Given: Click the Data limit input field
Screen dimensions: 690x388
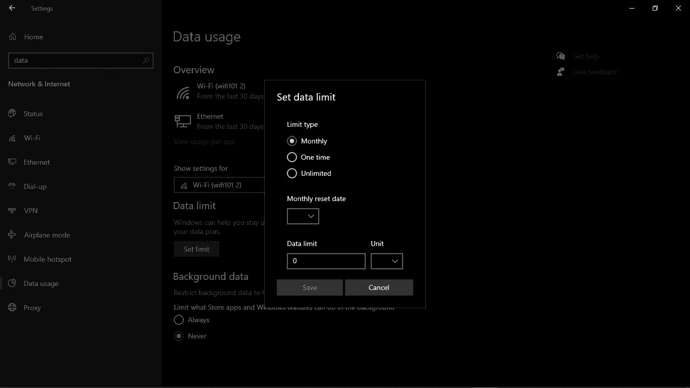Looking at the screenshot, I should coord(326,261).
